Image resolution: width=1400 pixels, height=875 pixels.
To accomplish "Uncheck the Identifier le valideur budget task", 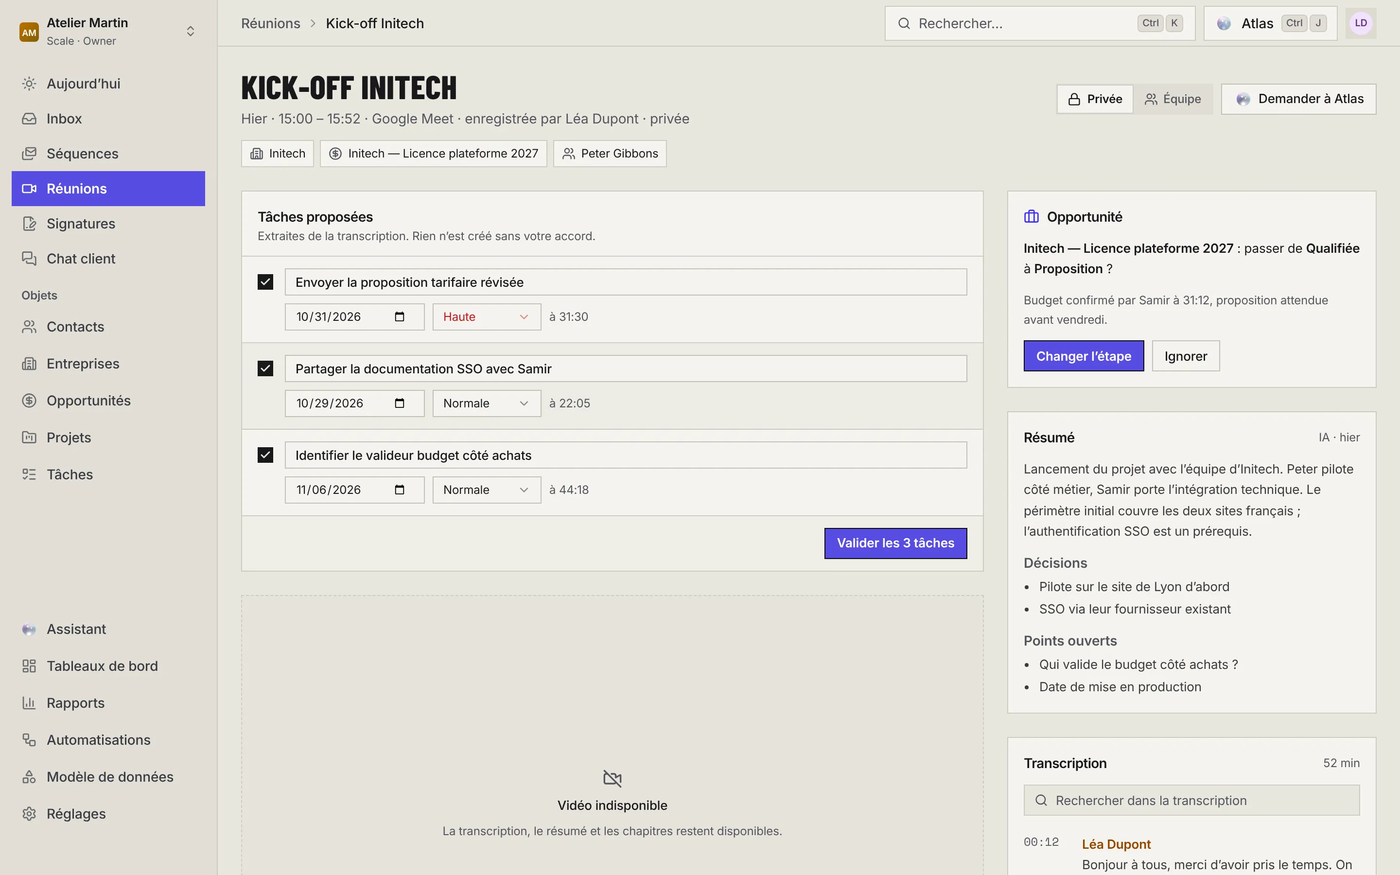I will click(x=265, y=455).
